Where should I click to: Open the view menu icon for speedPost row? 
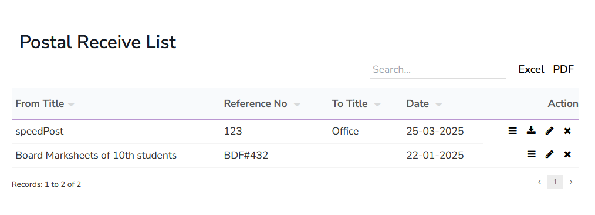click(x=513, y=131)
